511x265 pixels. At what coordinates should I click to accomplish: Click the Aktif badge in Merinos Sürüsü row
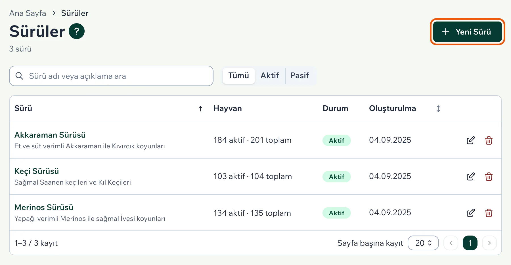(x=337, y=213)
